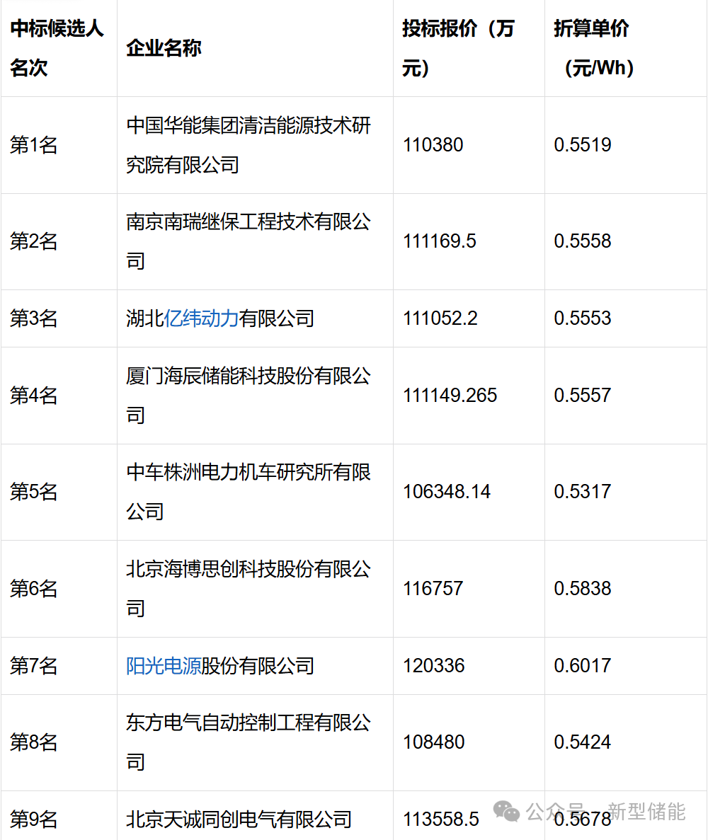Click the bid price 106348.14

tap(447, 492)
